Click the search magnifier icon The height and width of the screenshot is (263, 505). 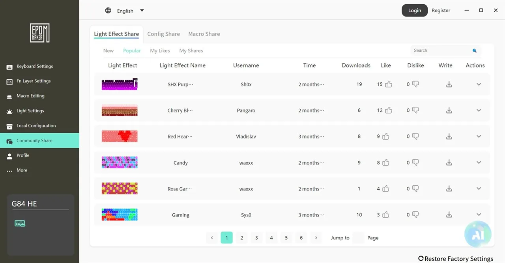click(x=475, y=50)
